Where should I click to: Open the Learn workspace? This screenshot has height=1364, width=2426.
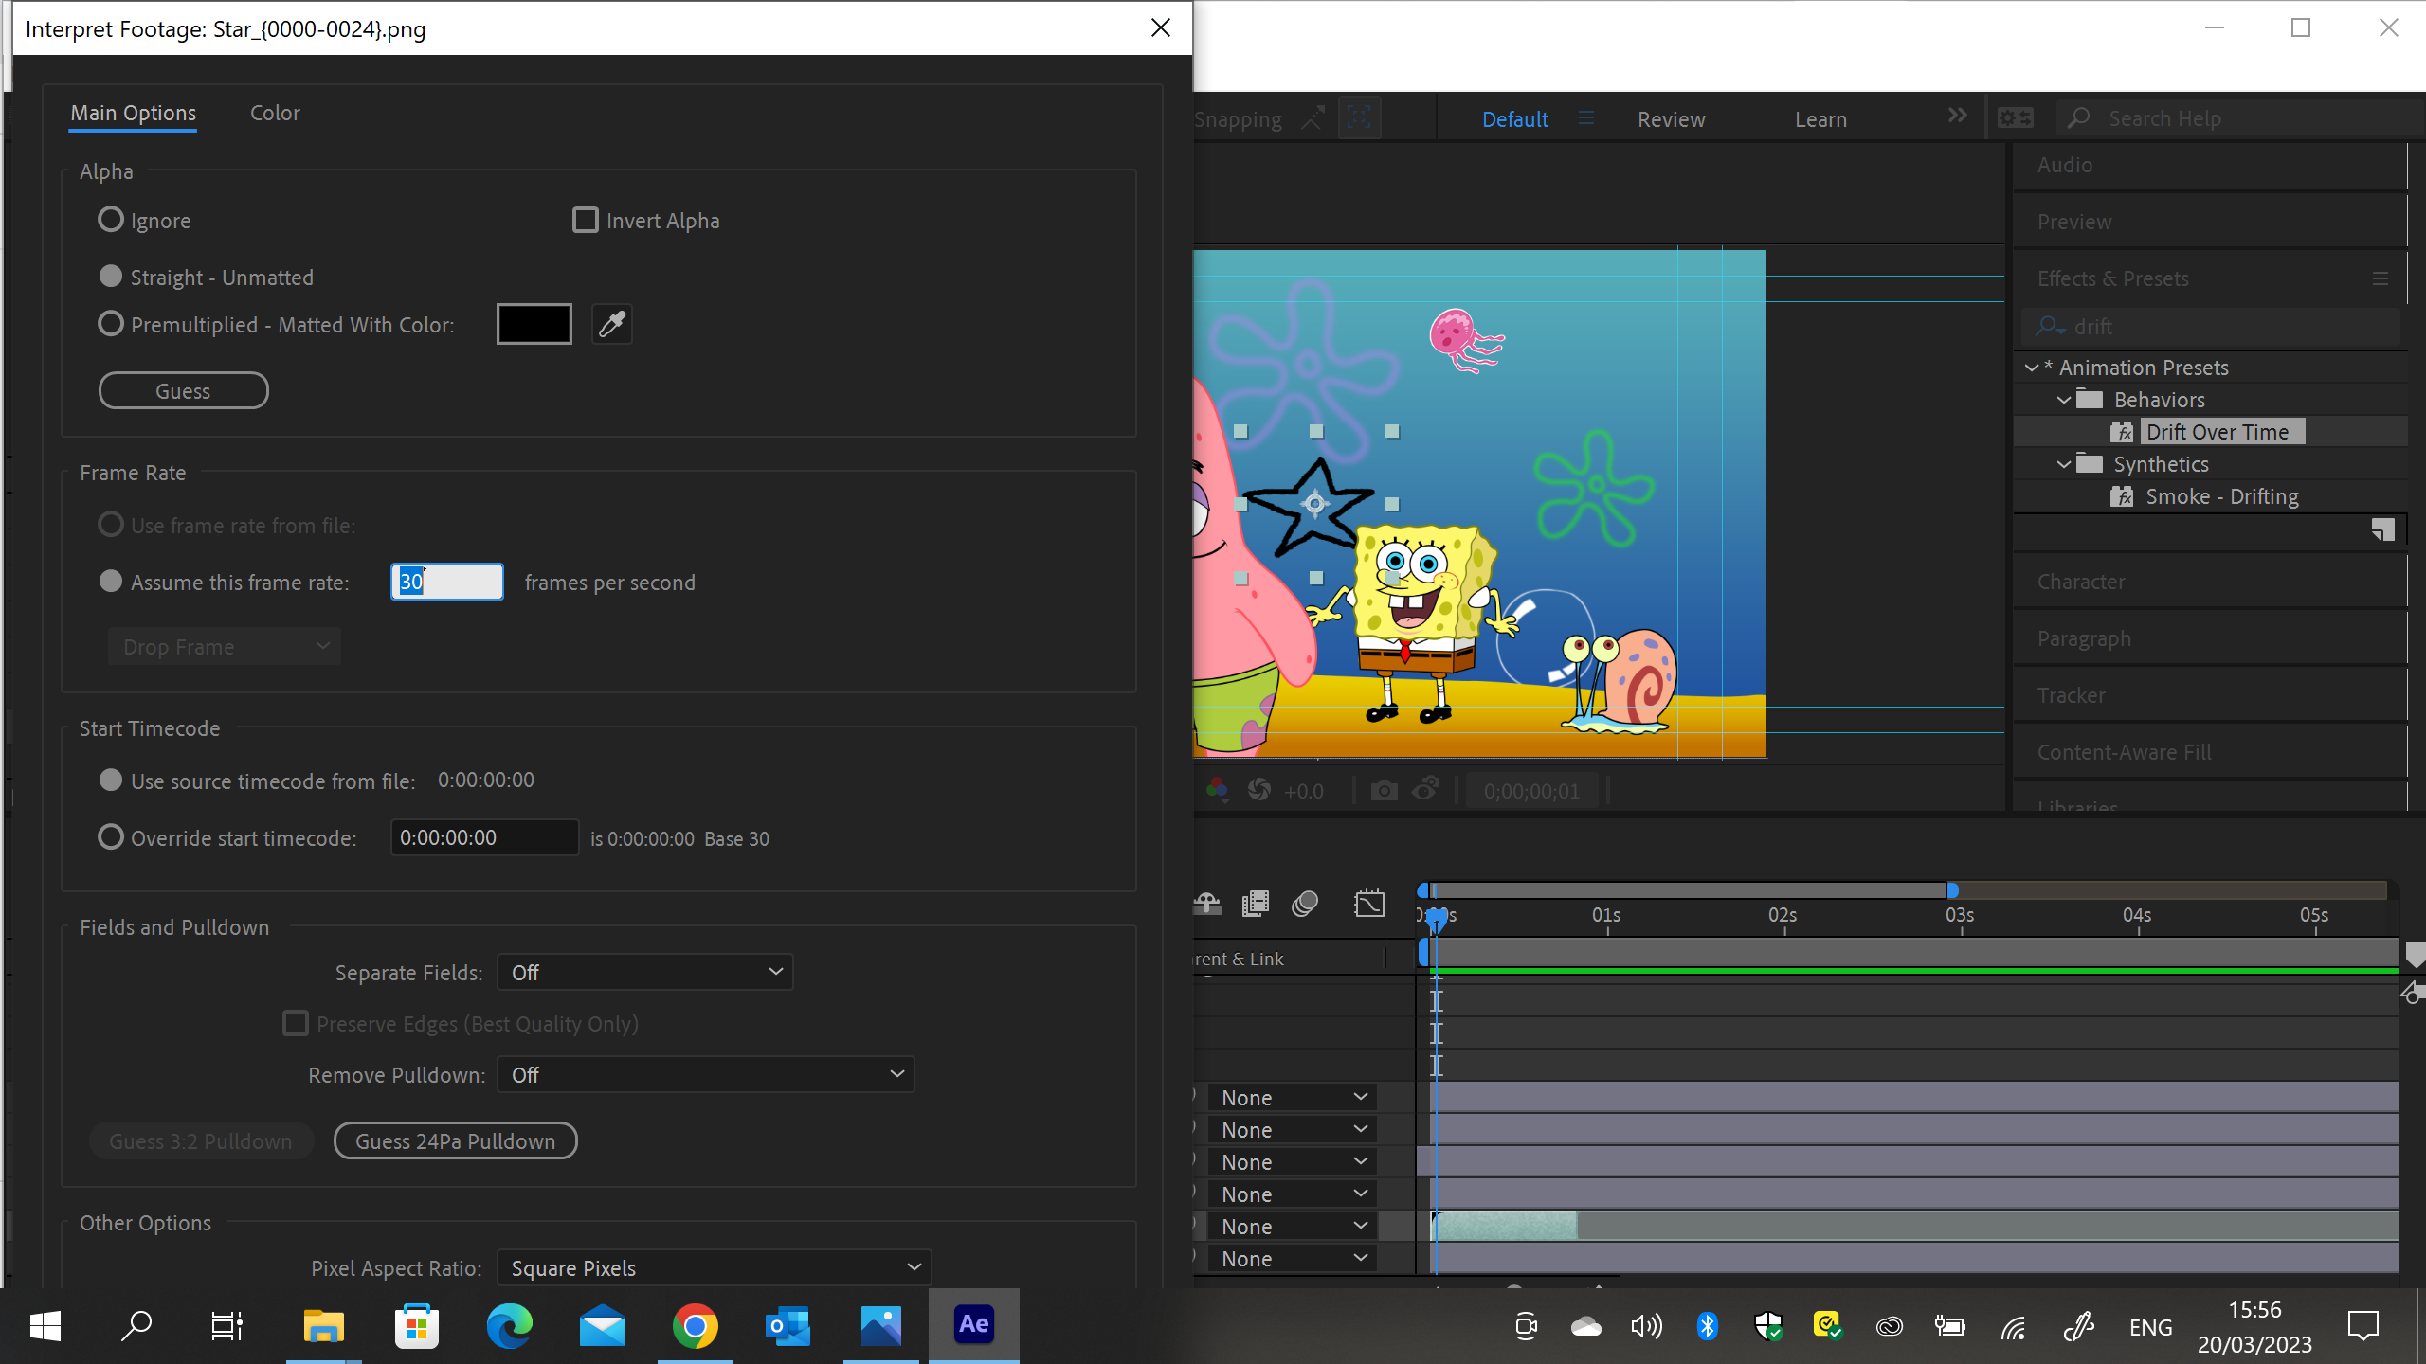[x=1819, y=118]
